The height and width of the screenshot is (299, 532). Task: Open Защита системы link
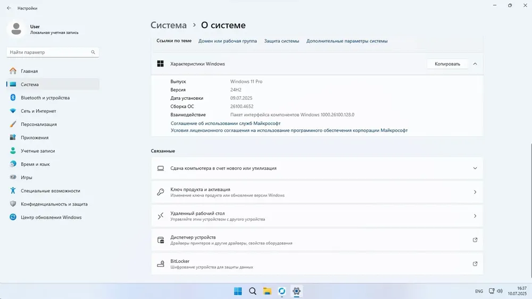(x=281, y=41)
